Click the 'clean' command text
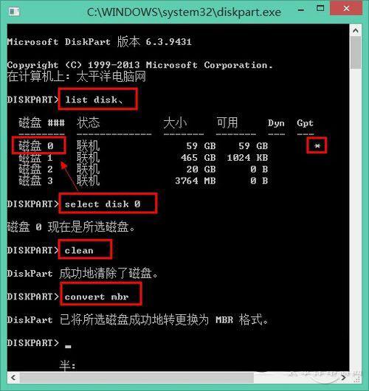This screenshot has height=391, width=369. [79, 250]
